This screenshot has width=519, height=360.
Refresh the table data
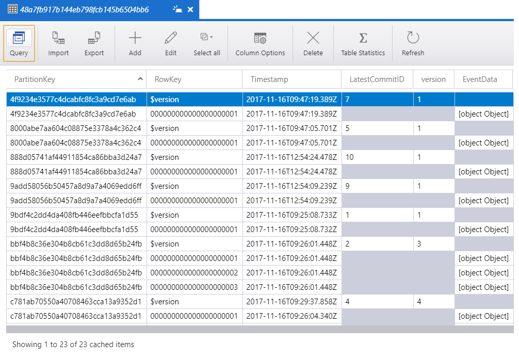[x=413, y=43]
